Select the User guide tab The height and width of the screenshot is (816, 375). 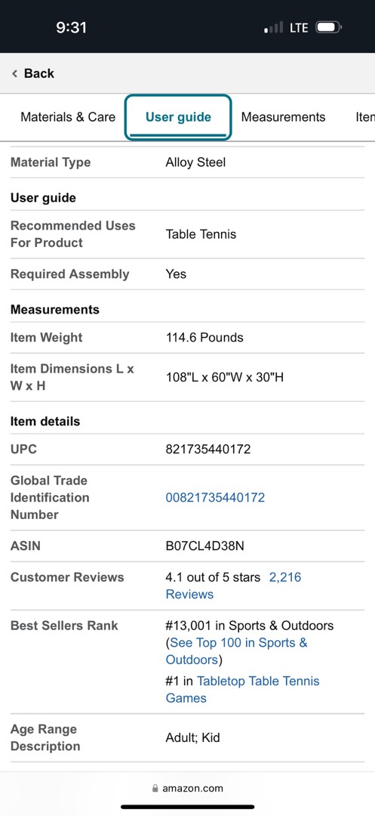pyautogui.click(x=178, y=117)
